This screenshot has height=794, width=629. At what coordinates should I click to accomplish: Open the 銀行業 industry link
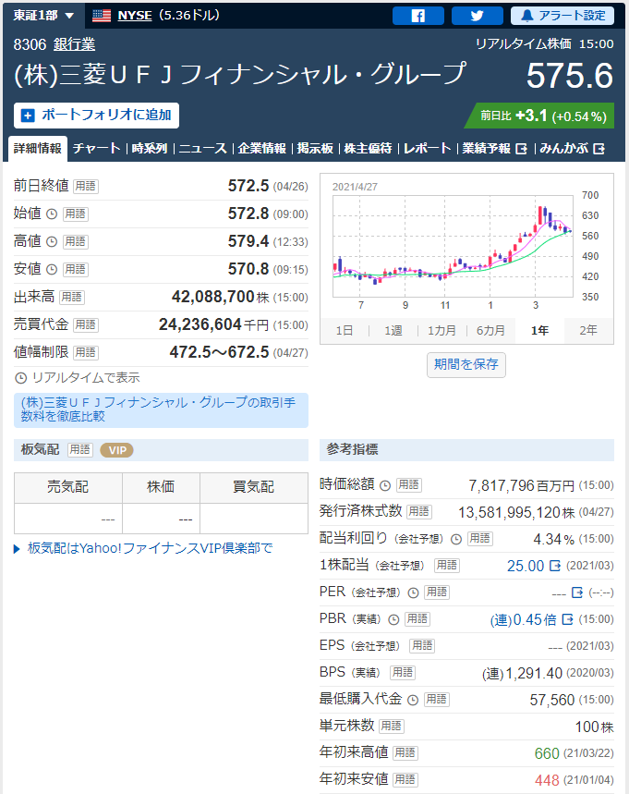(75, 44)
